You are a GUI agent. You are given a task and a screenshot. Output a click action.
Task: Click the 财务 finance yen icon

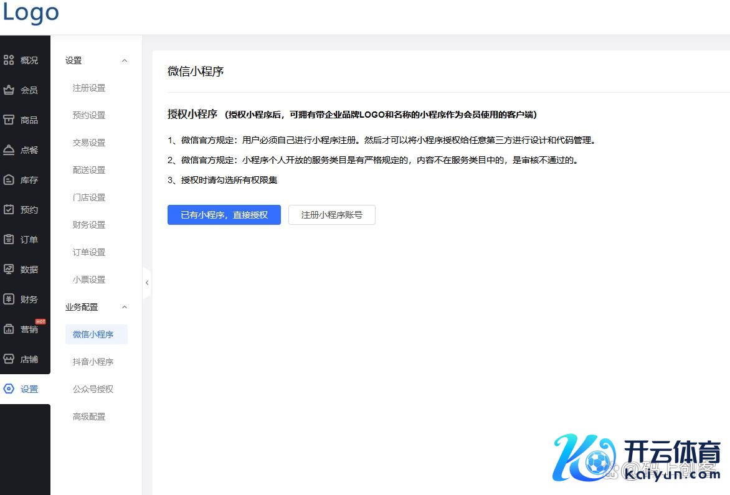pos(9,299)
